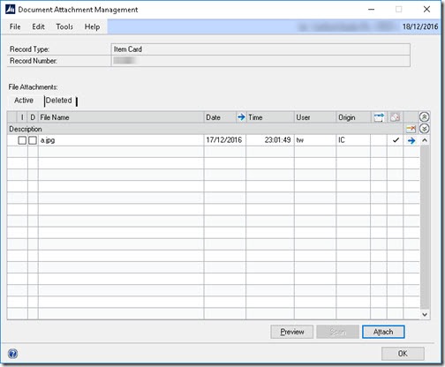Open the Help menu
The height and width of the screenshot is (367, 445).
point(92,26)
